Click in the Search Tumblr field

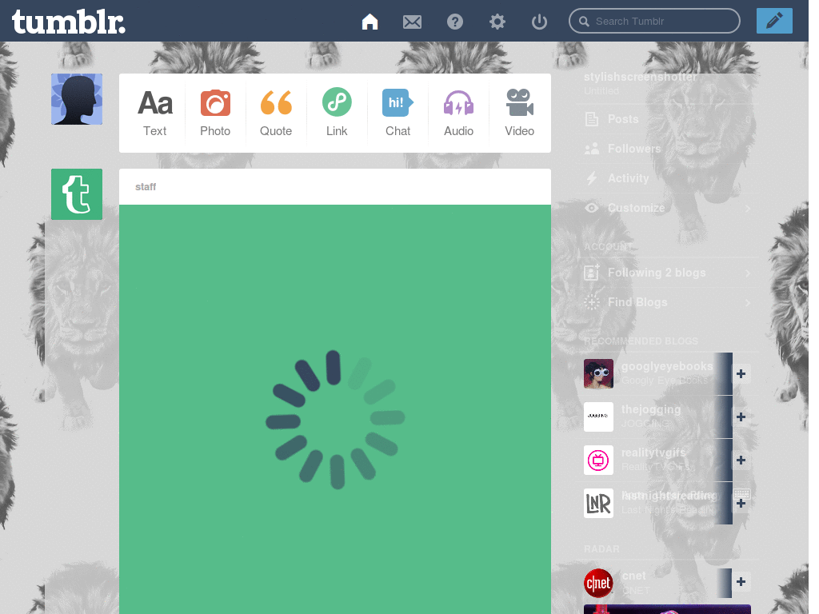[654, 22]
